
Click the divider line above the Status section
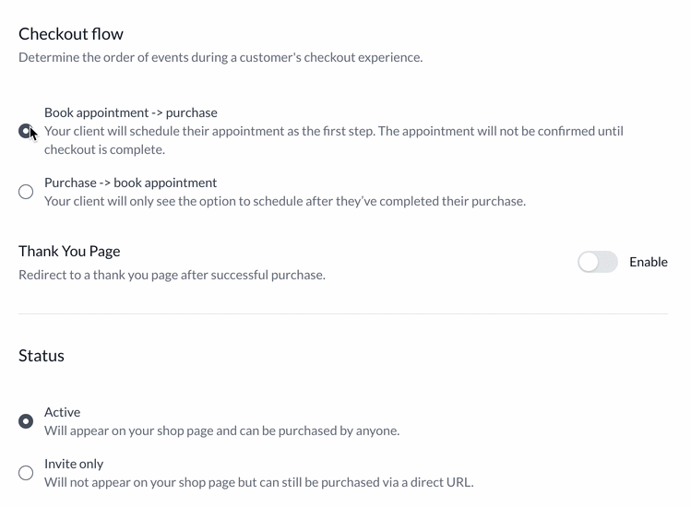tap(343, 314)
